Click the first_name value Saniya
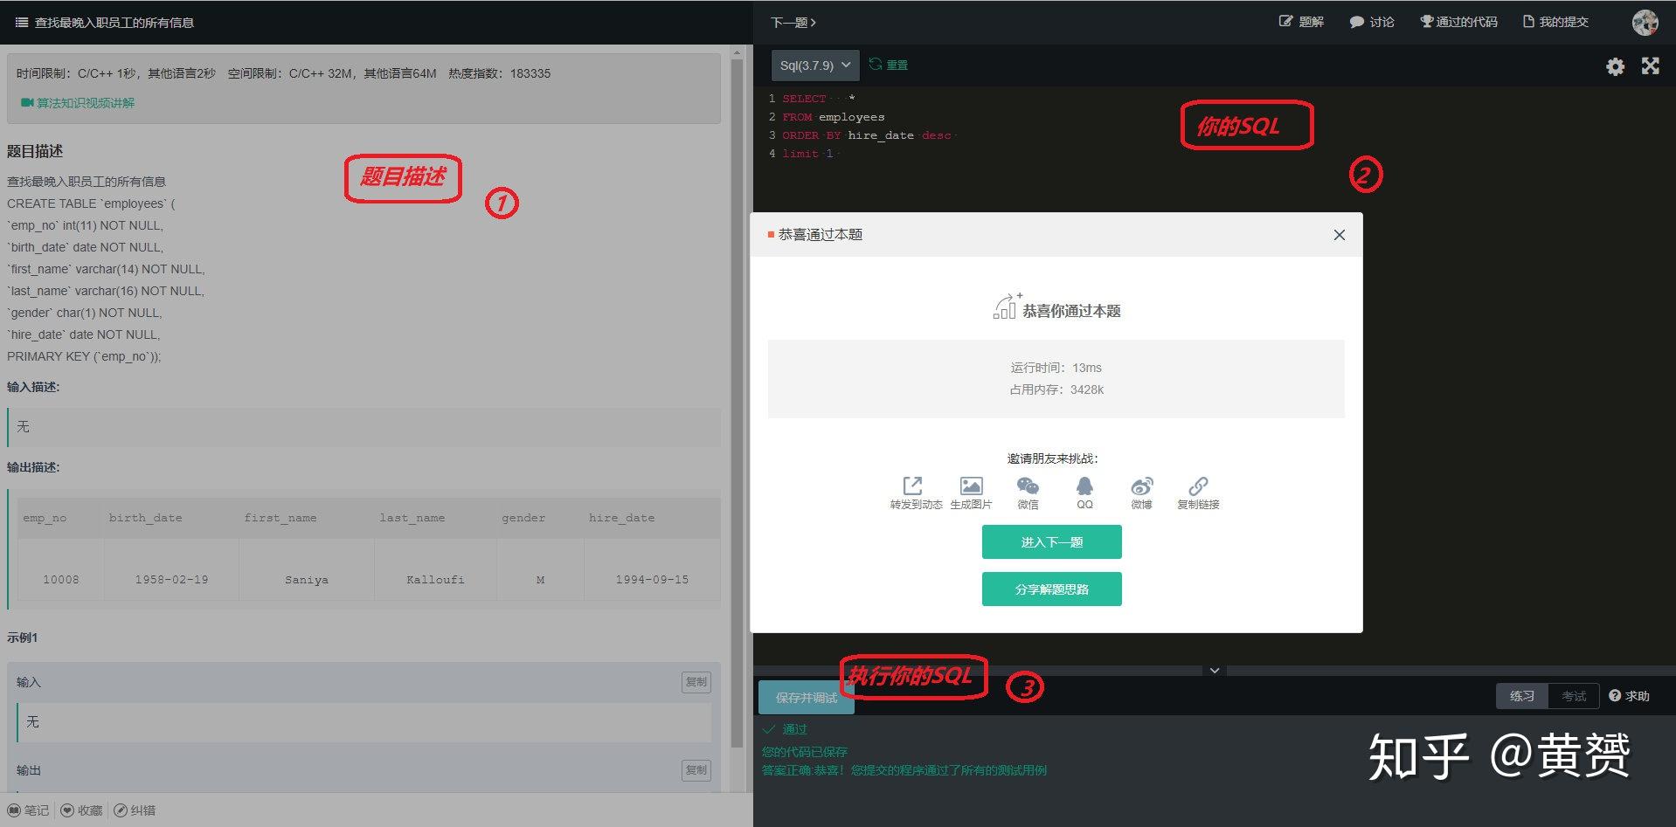 (307, 580)
